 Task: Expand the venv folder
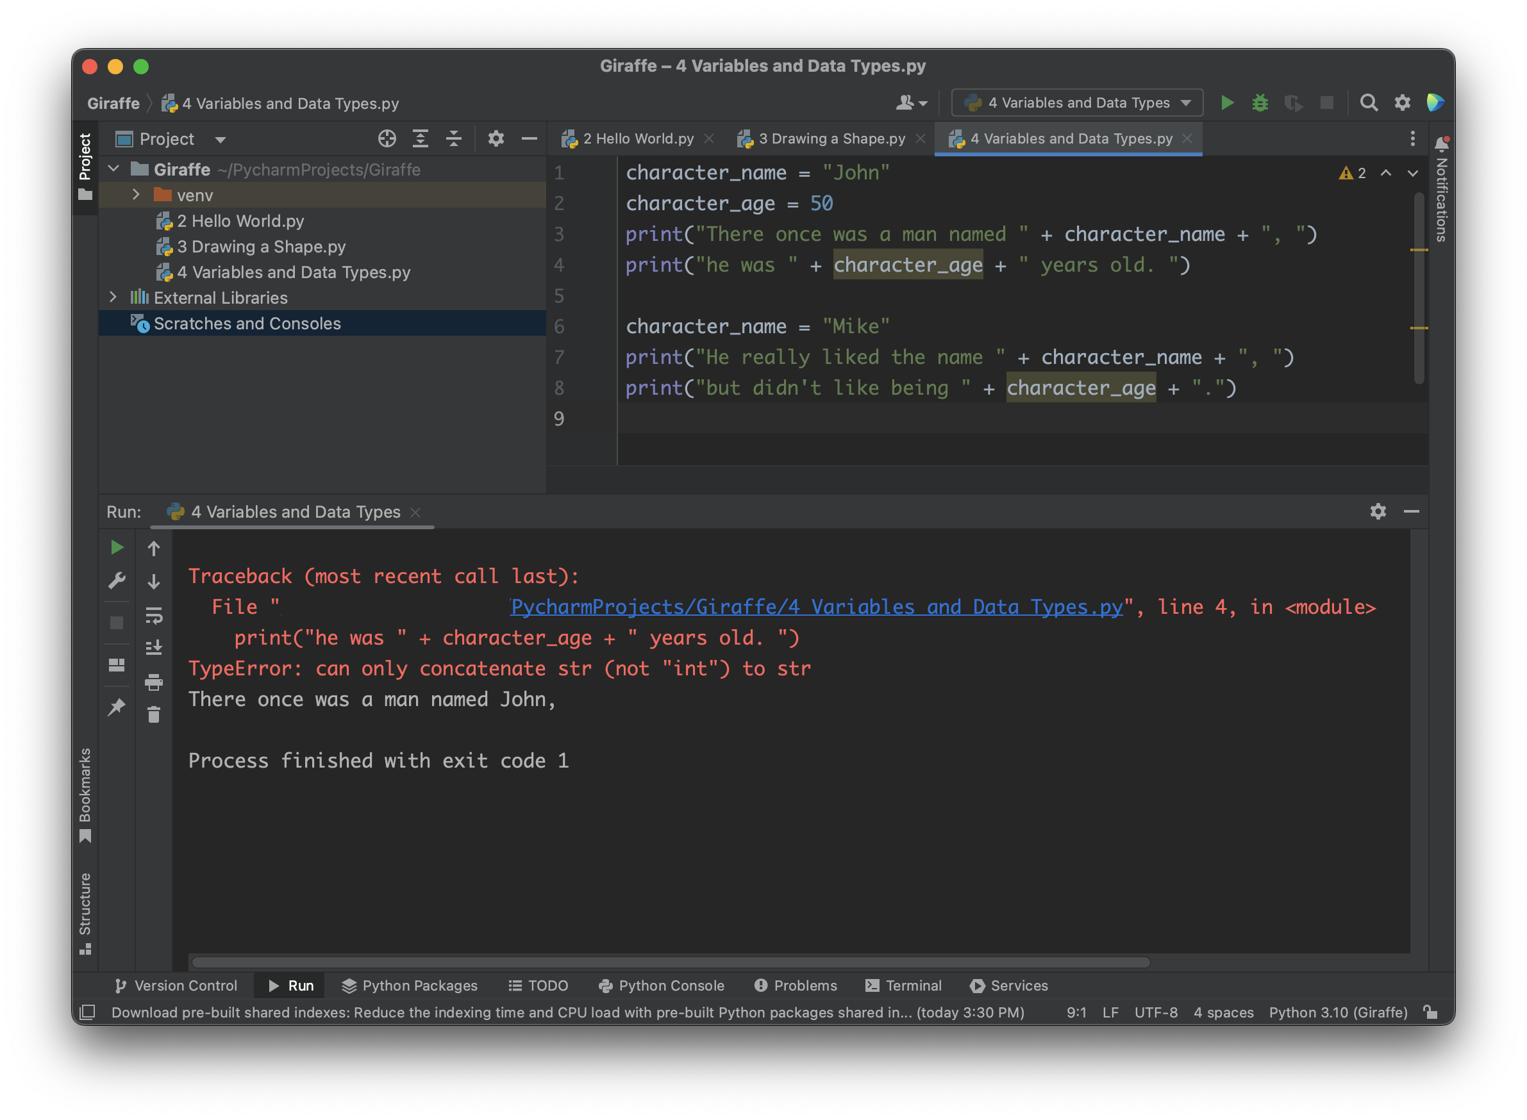coord(137,195)
